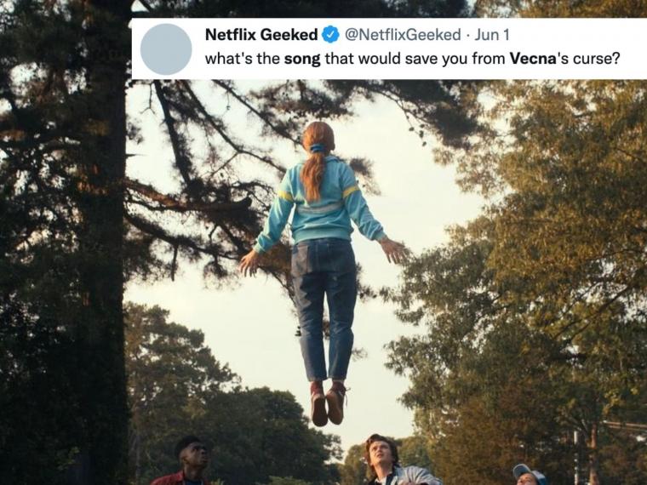
Task: Click the words 'what's the' starting the tweet
Action: click(x=243, y=59)
